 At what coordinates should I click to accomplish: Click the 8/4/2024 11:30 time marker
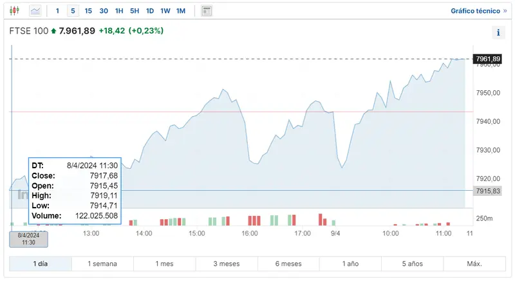(x=28, y=239)
